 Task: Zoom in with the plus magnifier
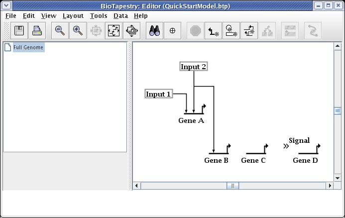tap(78, 31)
